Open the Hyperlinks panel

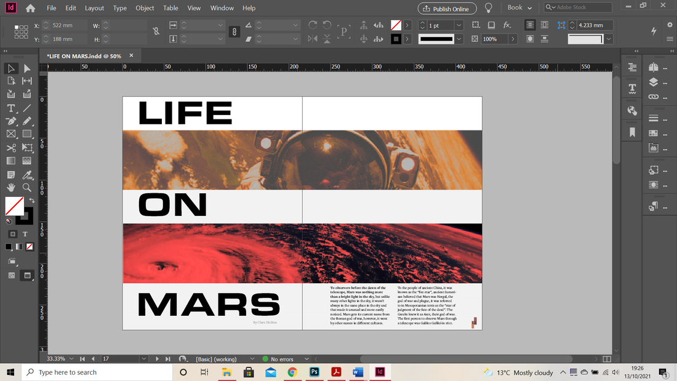[x=632, y=111]
